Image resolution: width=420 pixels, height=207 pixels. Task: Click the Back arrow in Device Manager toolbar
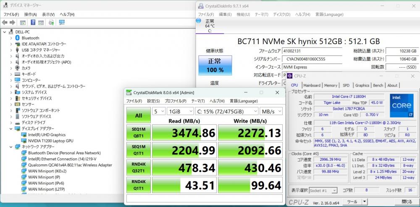click(x=5, y=23)
